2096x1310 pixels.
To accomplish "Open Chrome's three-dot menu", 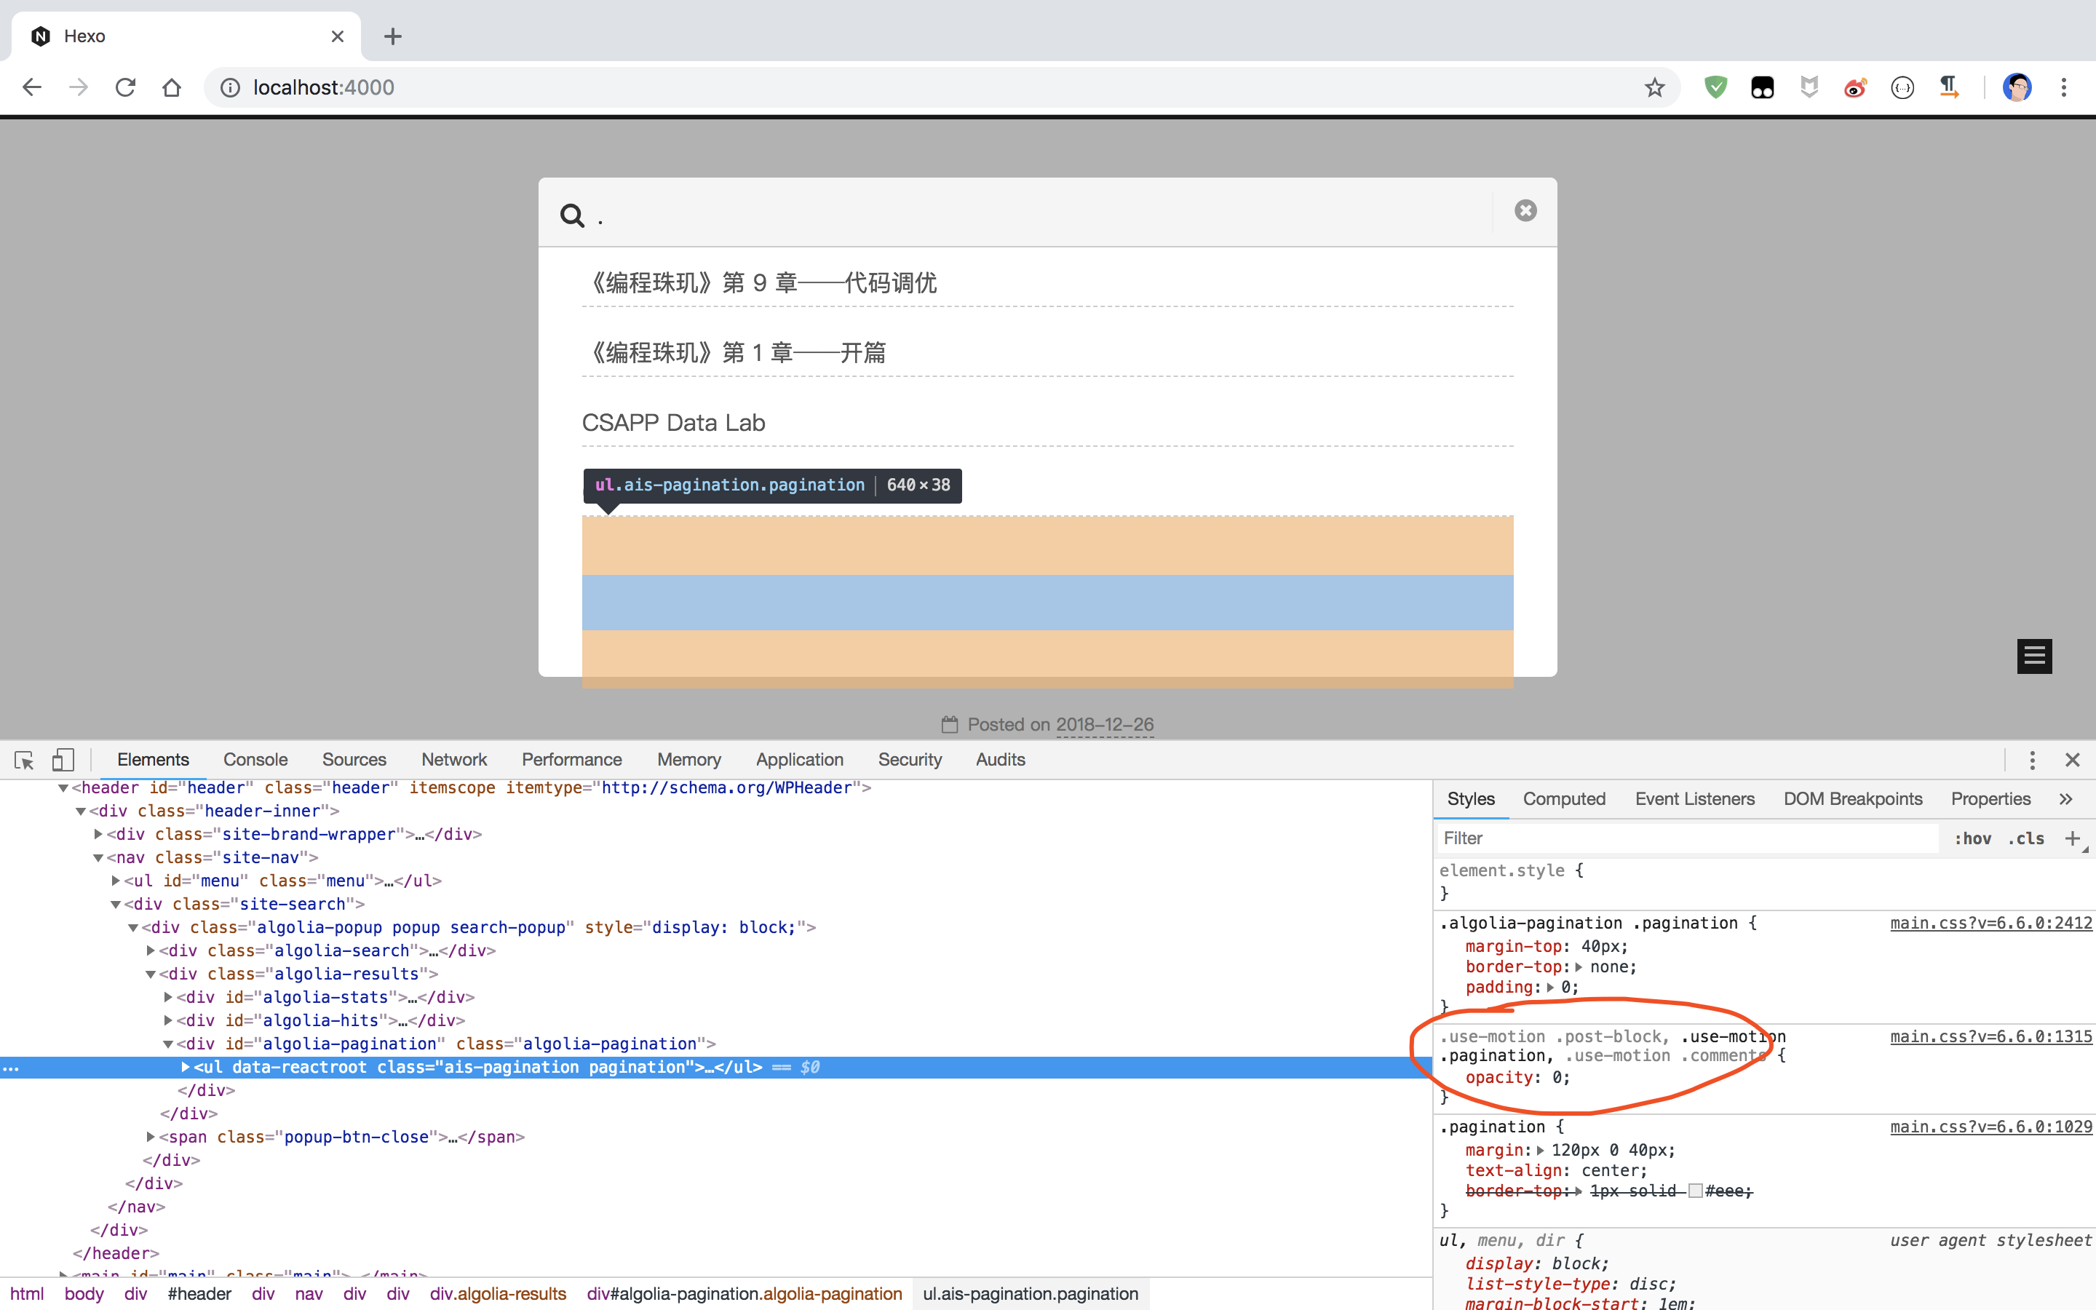I will pos(2064,87).
